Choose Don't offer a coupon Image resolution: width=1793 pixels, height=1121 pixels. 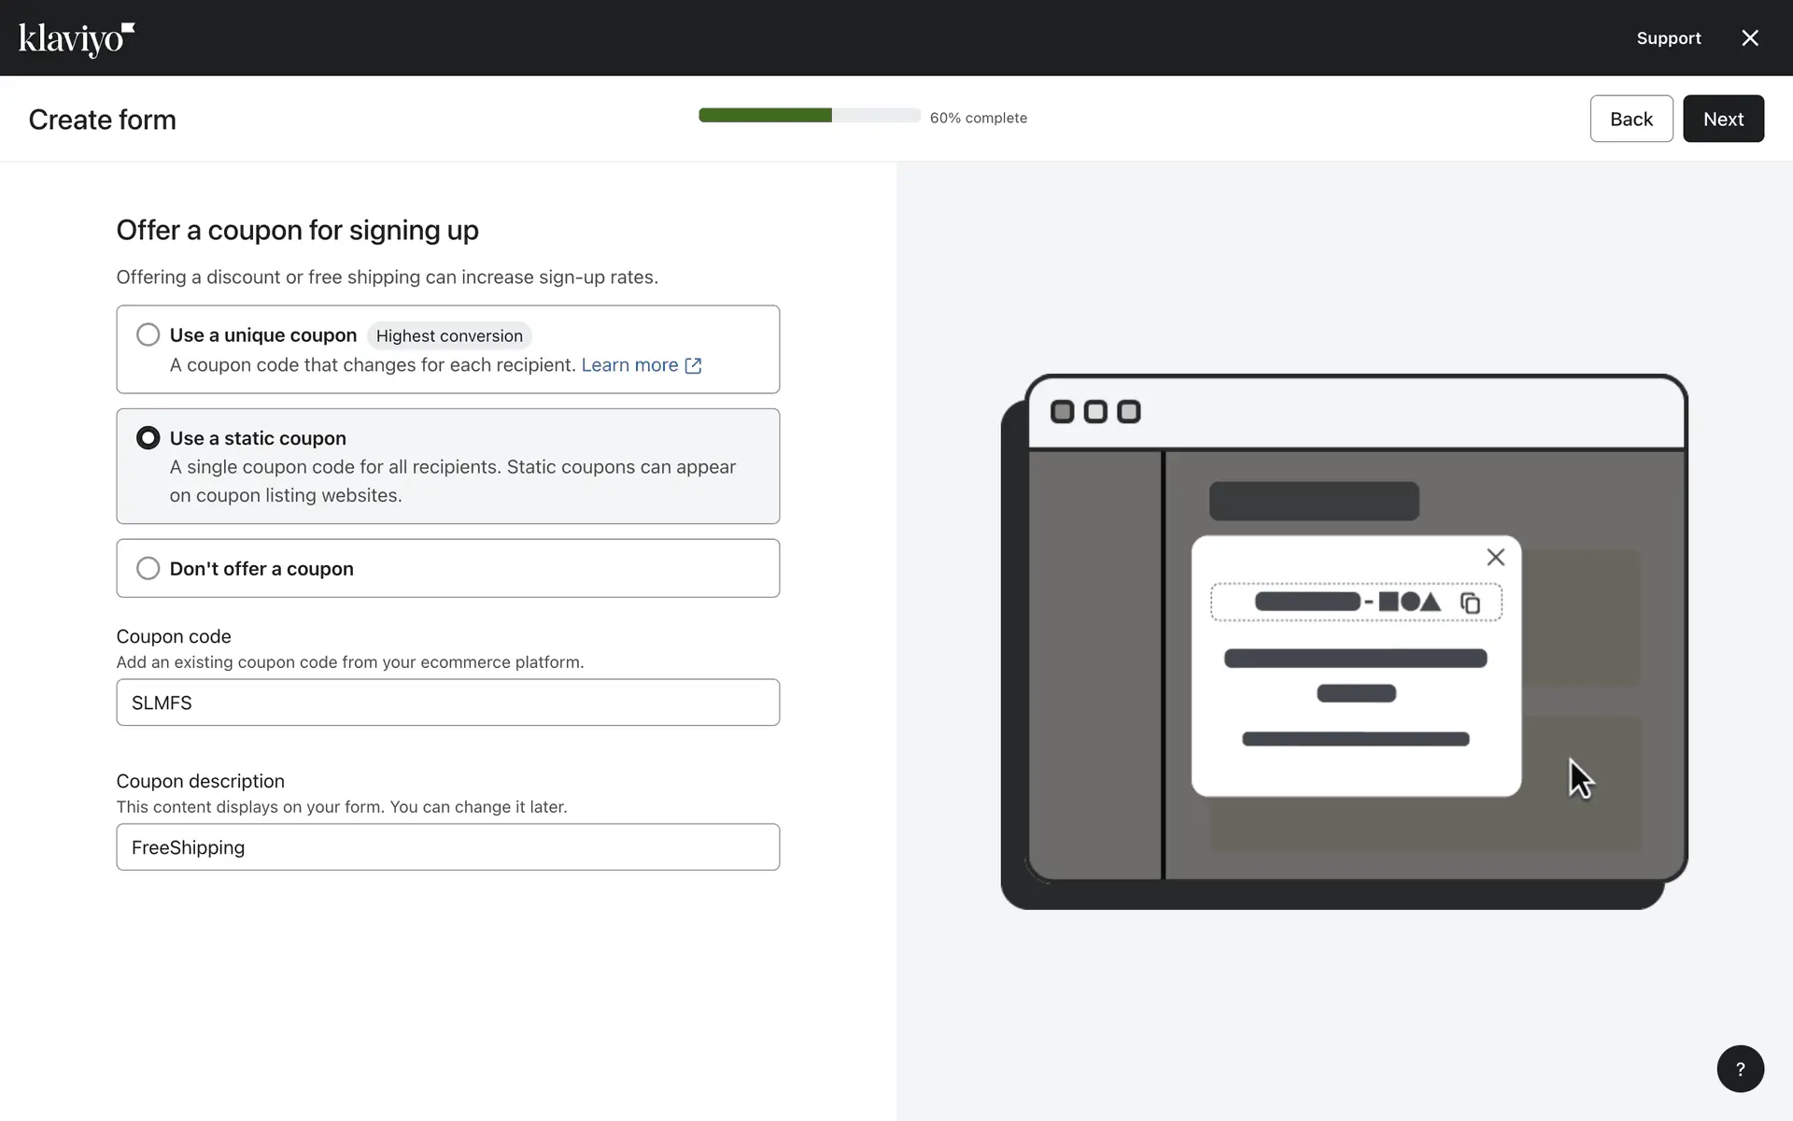(x=148, y=568)
